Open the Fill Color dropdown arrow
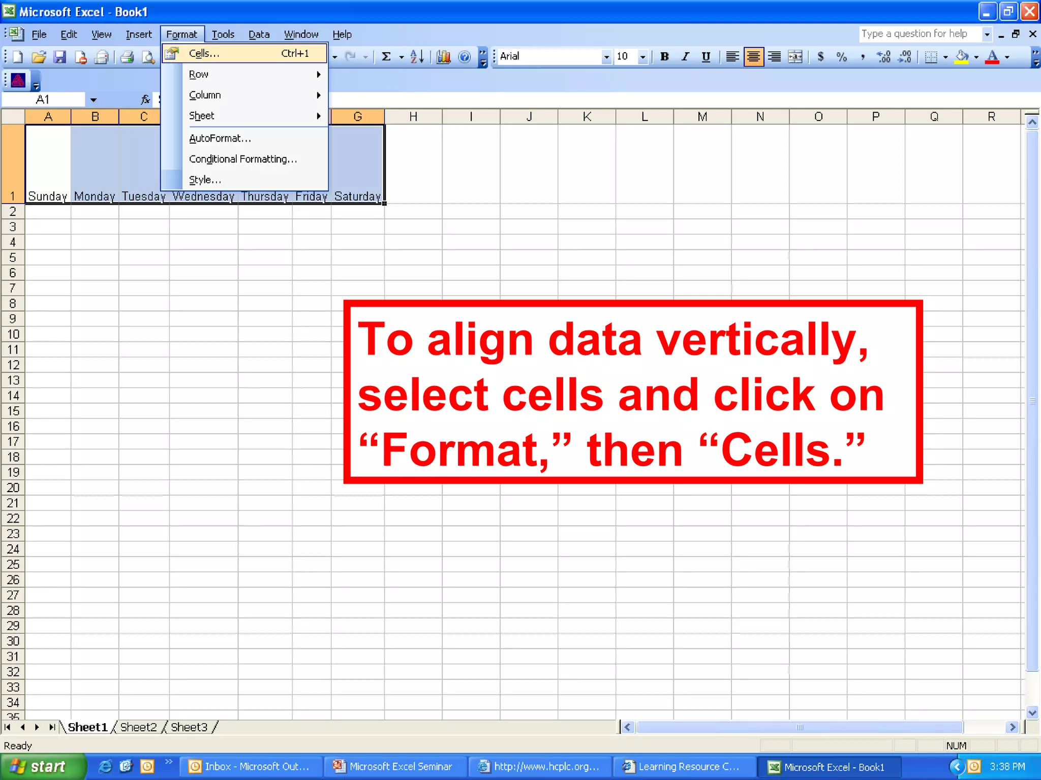Viewport: 1041px width, 780px height. click(x=976, y=57)
